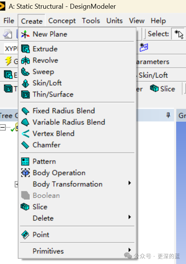The width and height of the screenshot is (186, 264).
Task: Click the Extrude icon in Create menu
Action: (x=25, y=49)
